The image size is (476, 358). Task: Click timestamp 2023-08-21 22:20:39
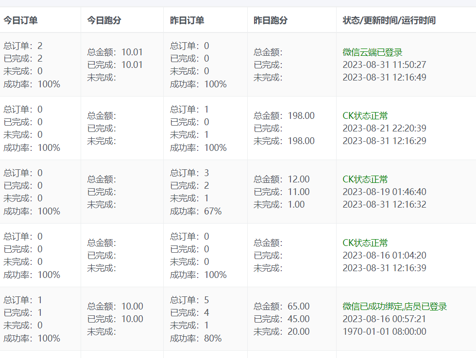point(384,128)
